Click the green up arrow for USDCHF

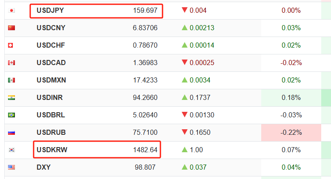click(185, 45)
